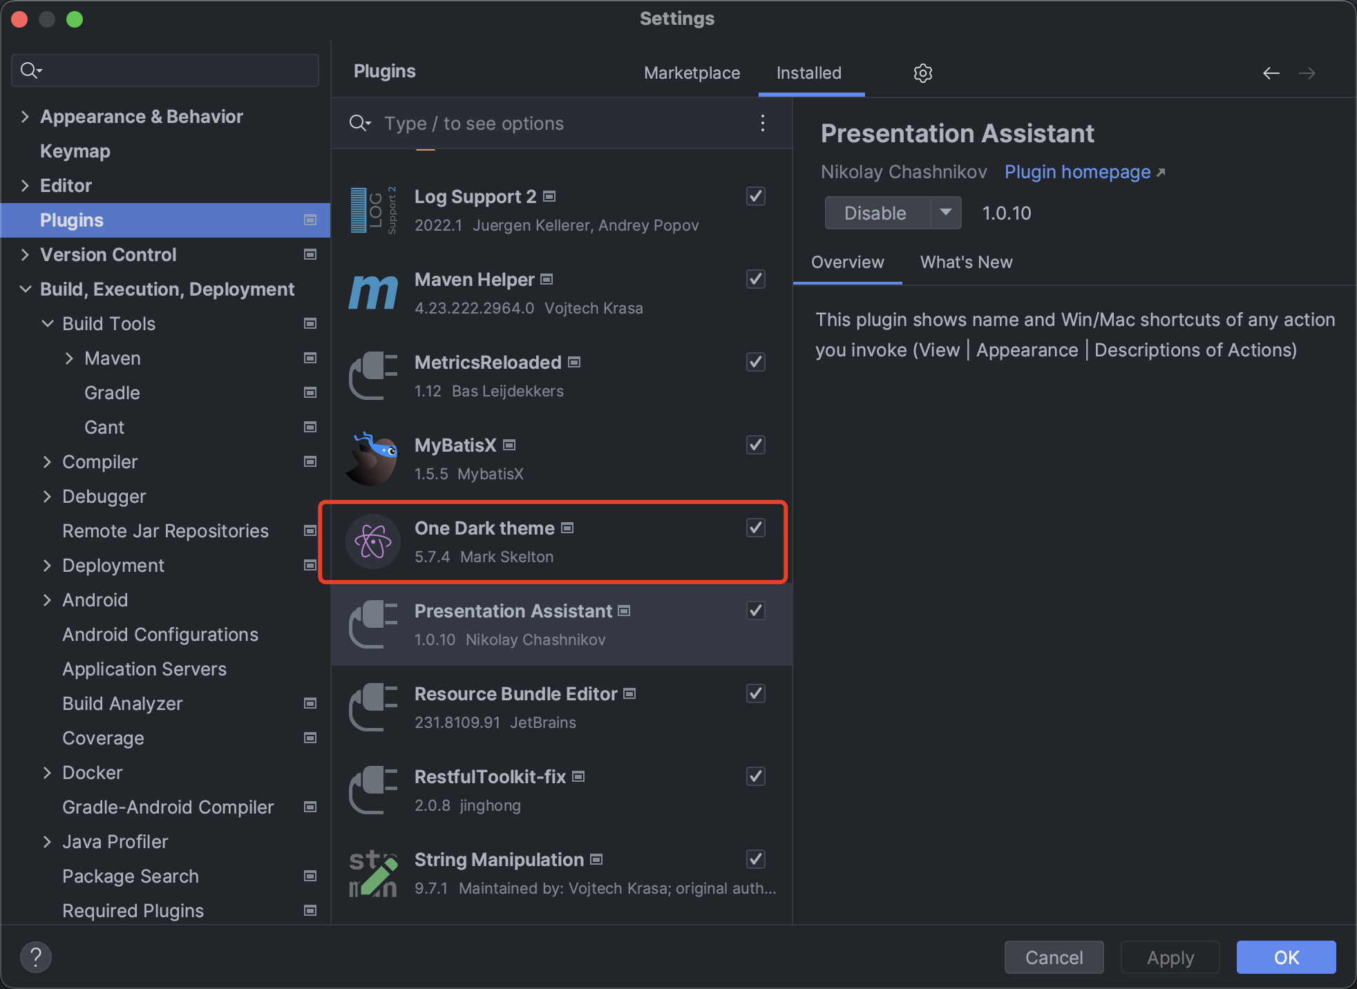Click project-level icon next to Build Tools
Image resolution: width=1357 pixels, height=989 pixels.
coord(310,323)
